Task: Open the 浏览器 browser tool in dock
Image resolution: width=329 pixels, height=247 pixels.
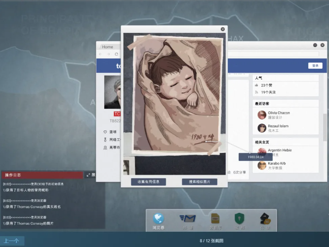Action: [158, 221]
